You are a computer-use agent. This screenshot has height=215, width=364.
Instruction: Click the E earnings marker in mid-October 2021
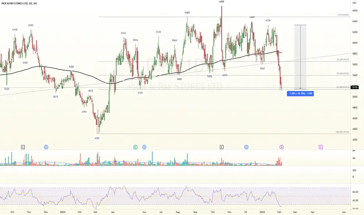[x=23, y=147]
